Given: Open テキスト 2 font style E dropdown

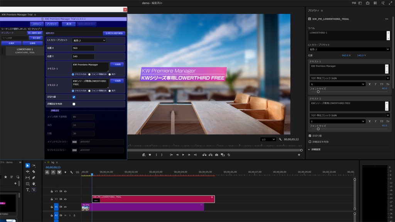Looking at the screenshot, I should pyautogui.click(x=337, y=121).
